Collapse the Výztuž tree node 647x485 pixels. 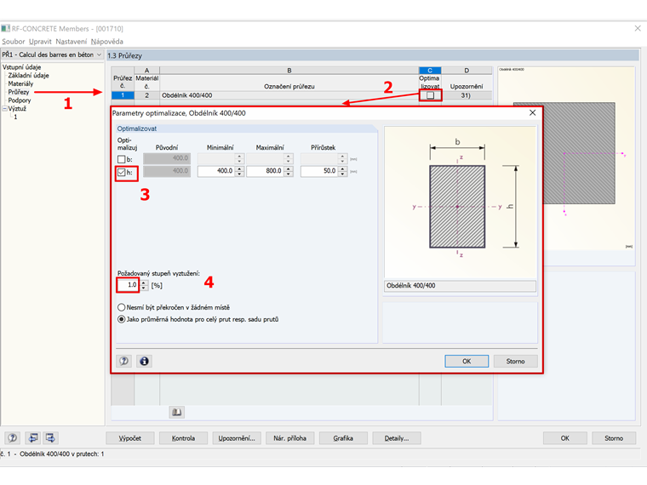click(4, 108)
